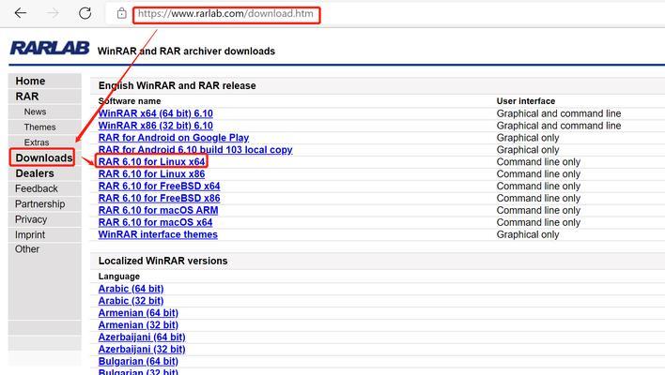Click the browser back arrow
This screenshot has width=665, height=375.
(21, 13)
